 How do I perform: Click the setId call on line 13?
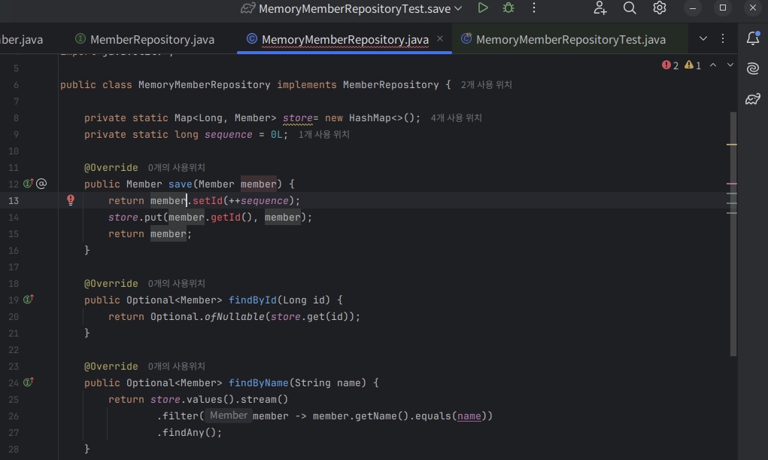208,200
